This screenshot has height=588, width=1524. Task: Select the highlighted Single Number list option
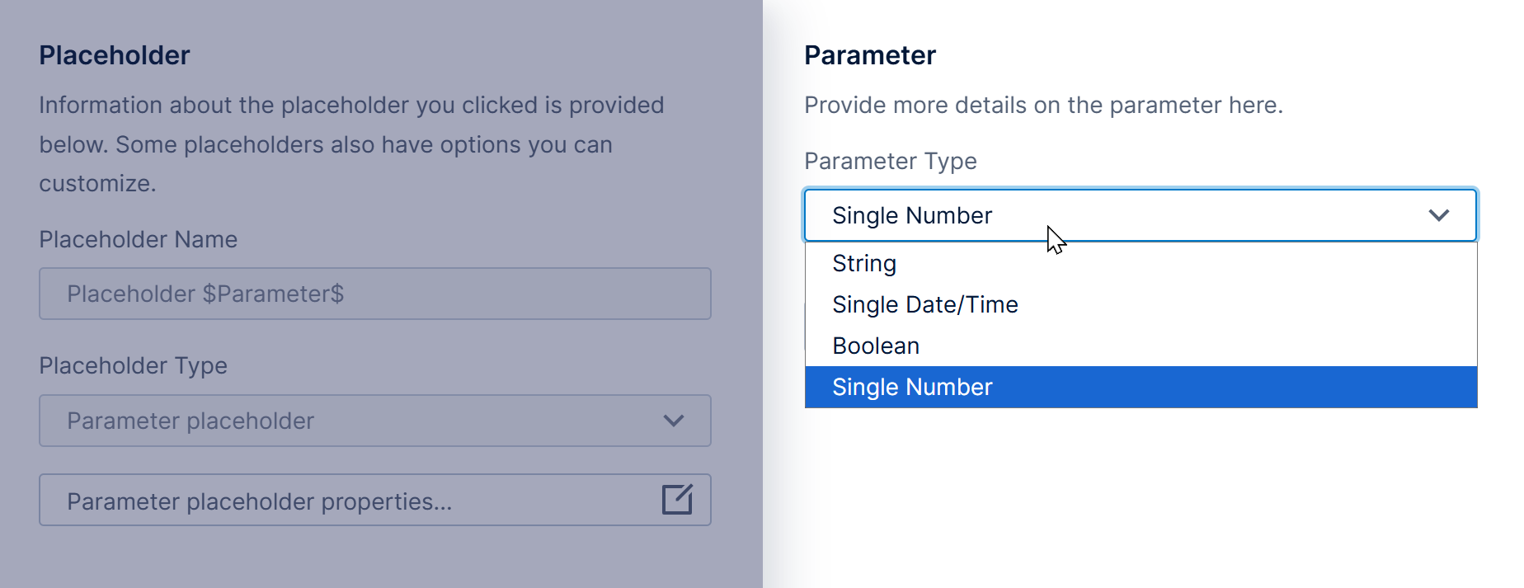point(912,387)
